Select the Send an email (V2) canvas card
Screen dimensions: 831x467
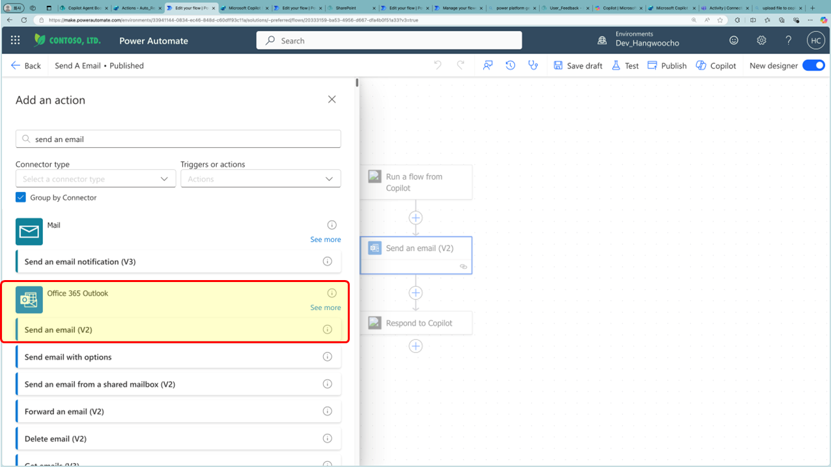(416, 255)
